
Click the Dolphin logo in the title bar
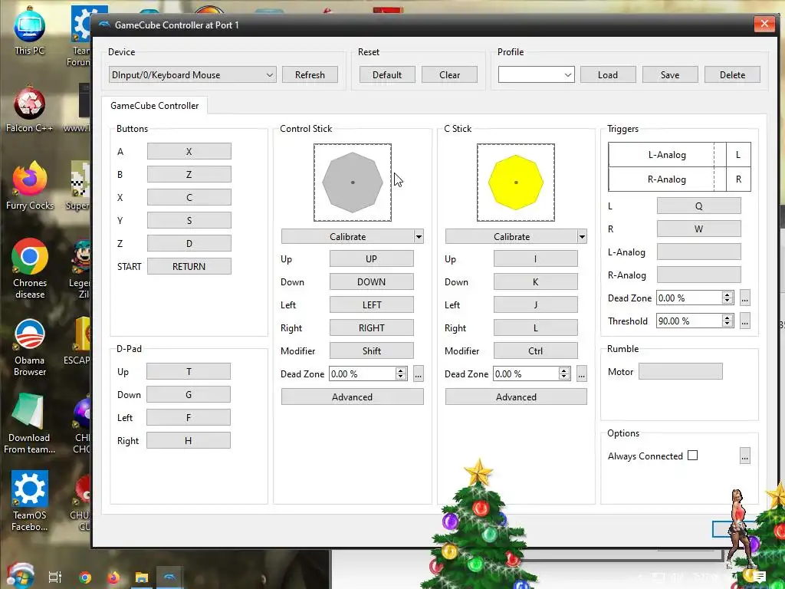tap(104, 25)
